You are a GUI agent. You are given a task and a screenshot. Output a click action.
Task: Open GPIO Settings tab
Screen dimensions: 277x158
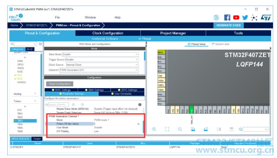(x=127, y=90)
